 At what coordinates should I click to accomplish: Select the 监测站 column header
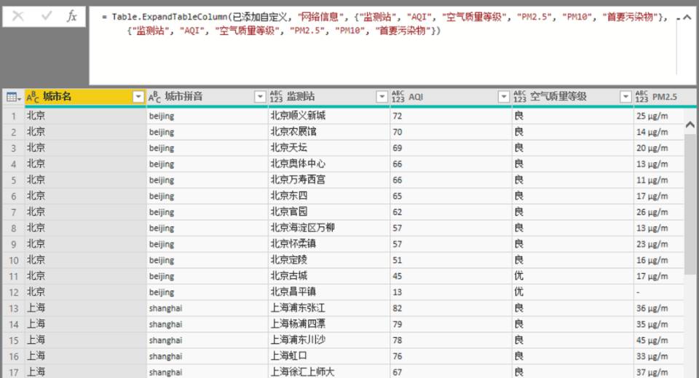(329, 97)
